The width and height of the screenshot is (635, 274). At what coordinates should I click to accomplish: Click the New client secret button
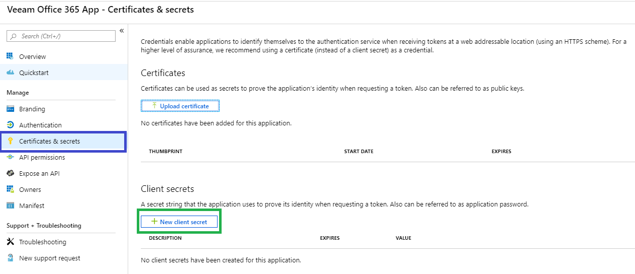point(179,222)
